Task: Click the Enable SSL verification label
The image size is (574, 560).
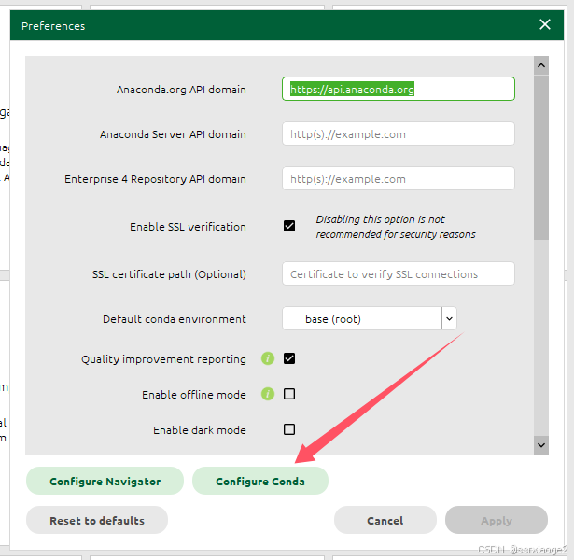Action: pyautogui.click(x=188, y=227)
